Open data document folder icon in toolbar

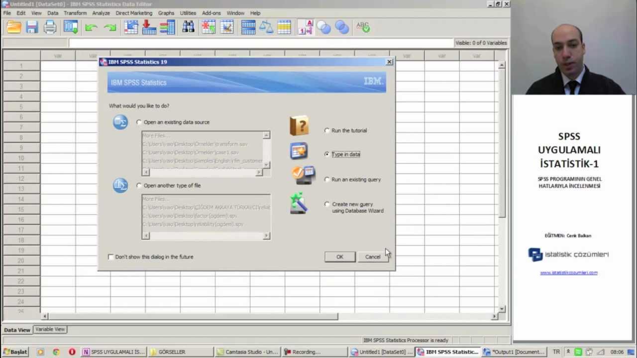tap(14, 27)
